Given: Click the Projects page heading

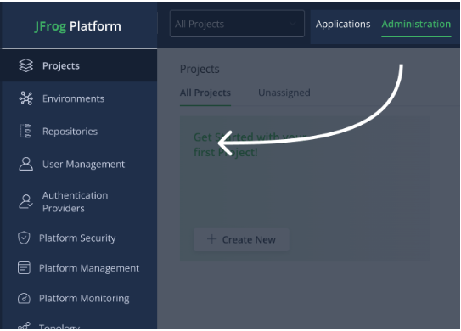Looking at the screenshot, I should click(200, 69).
